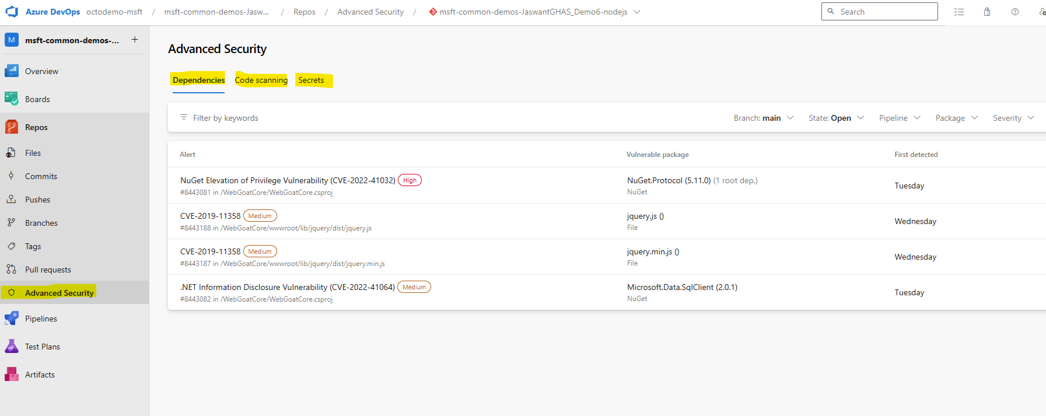Open the Pipelines rocket icon
This screenshot has height=416, width=1046.
[12, 319]
